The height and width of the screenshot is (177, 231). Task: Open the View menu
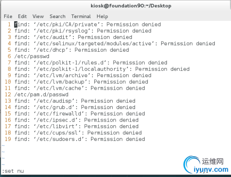[38, 16]
